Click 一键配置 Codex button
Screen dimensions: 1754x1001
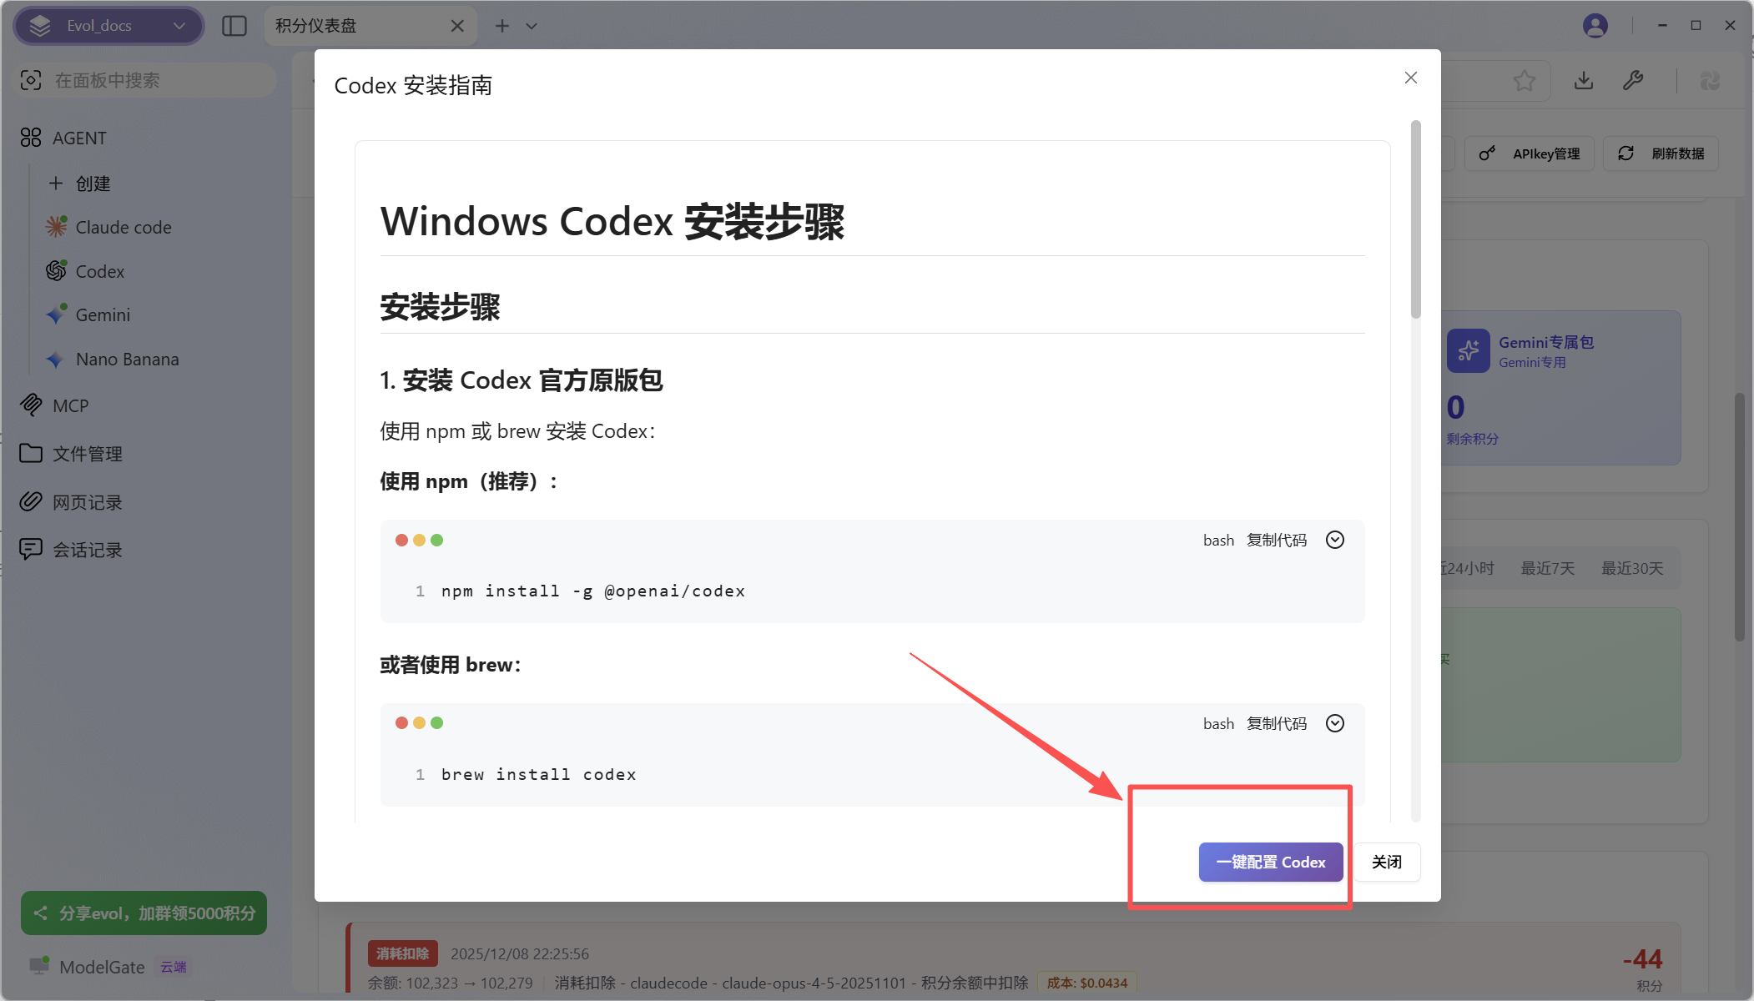click(x=1270, y=862)
